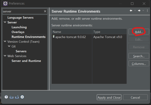
Task: Sort by the Type column header
Action: (110, 32)
